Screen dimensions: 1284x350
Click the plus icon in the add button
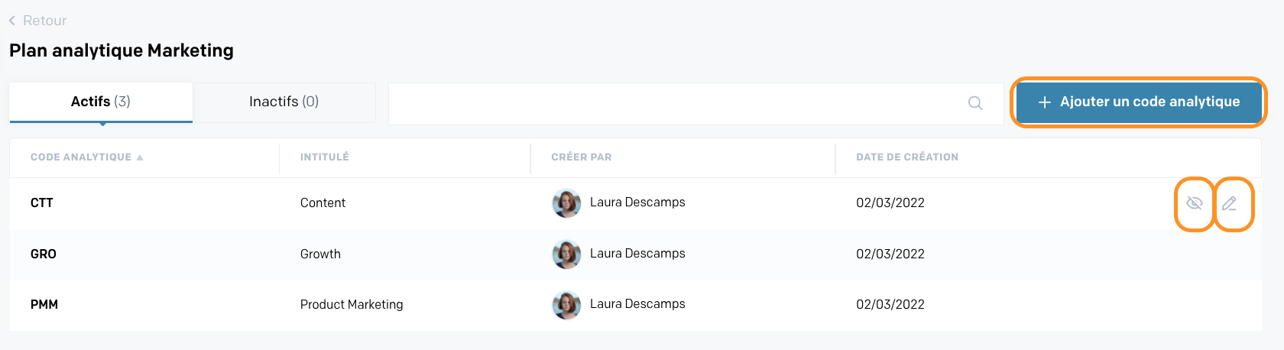point(1045,102)
